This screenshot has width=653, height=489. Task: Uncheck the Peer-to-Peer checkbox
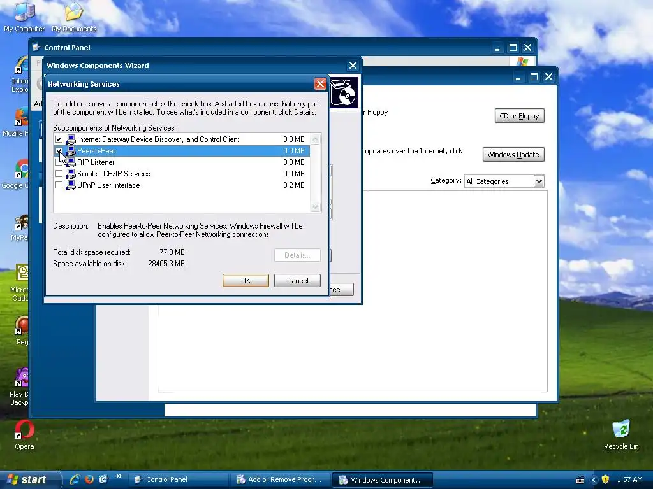pos(59,150)
